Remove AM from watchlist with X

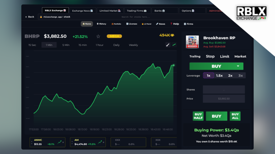pos(103,142)
